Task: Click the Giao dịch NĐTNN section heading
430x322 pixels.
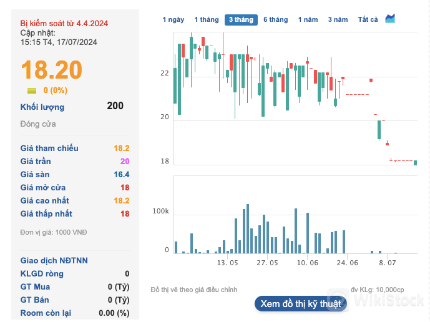Action: click(x=54, y=261)
